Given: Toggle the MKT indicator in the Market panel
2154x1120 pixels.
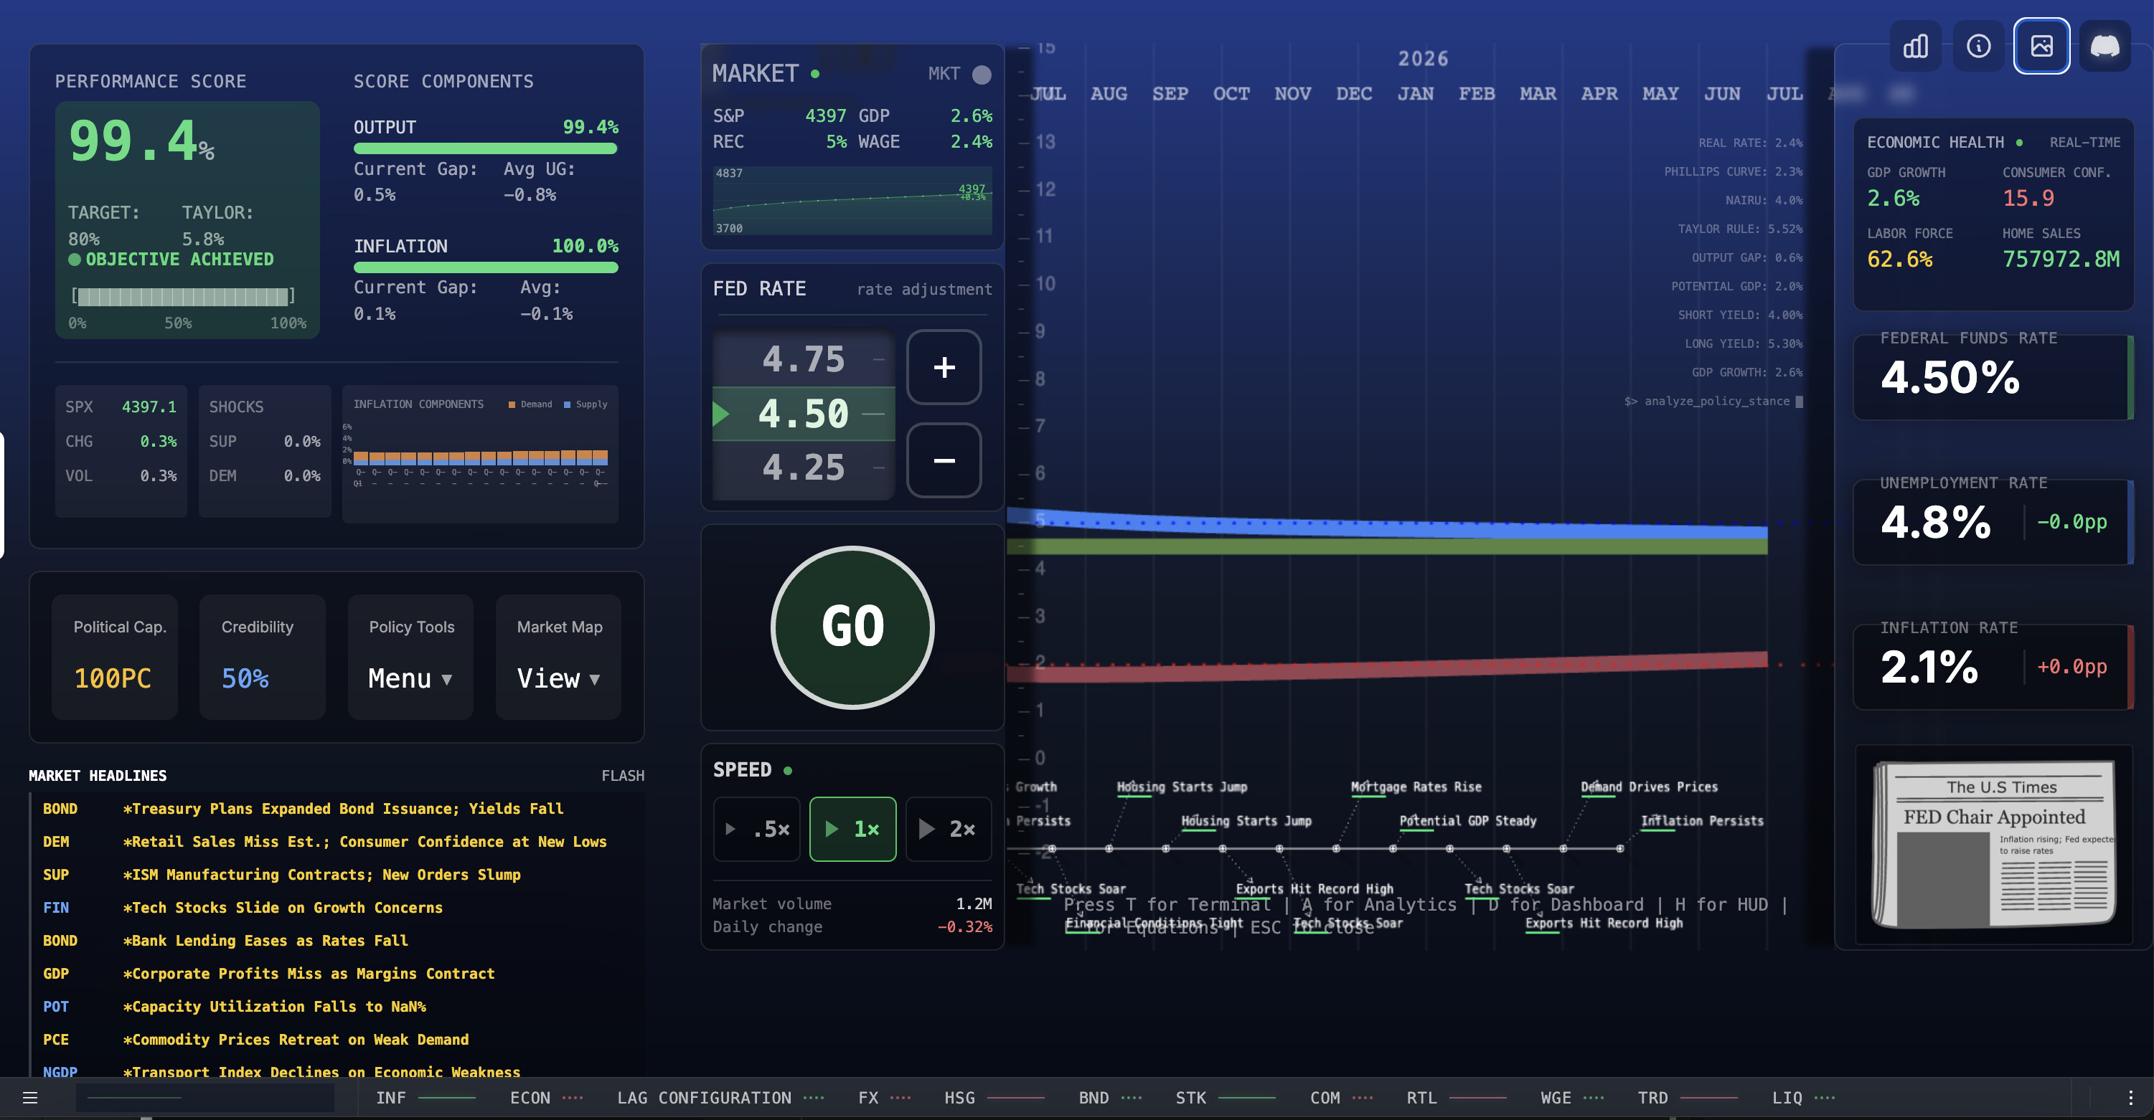Looking at the screenshot, I should 980,75.
